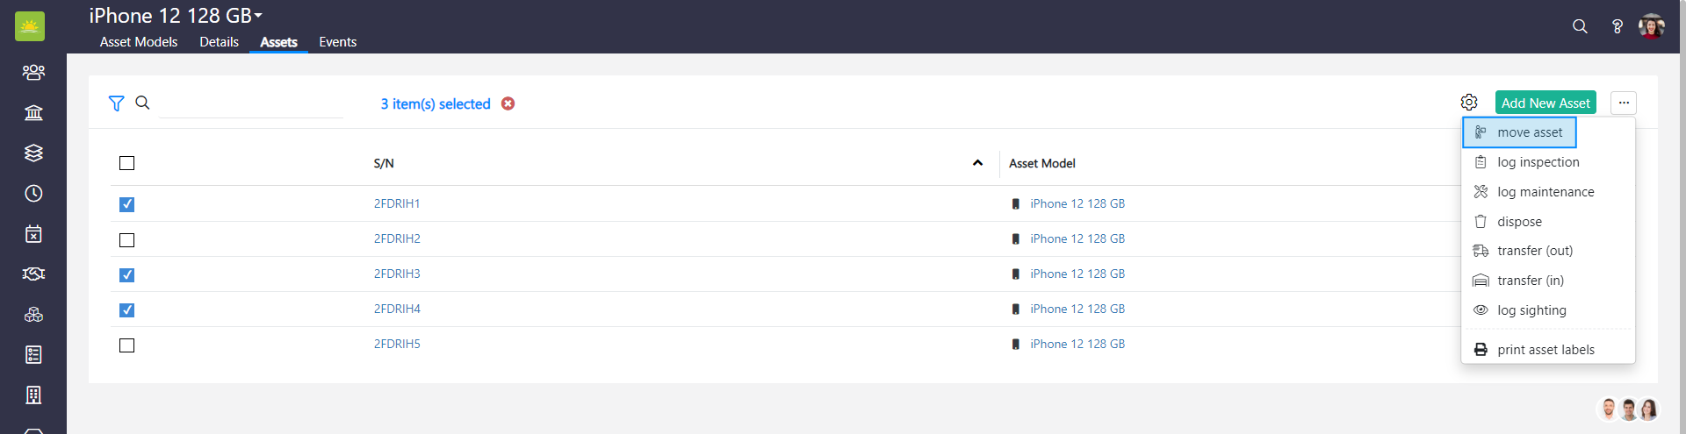Click the search magnifier beside filter
The height and width of the screenshot is (434, 1686).
tap(142, 103)
